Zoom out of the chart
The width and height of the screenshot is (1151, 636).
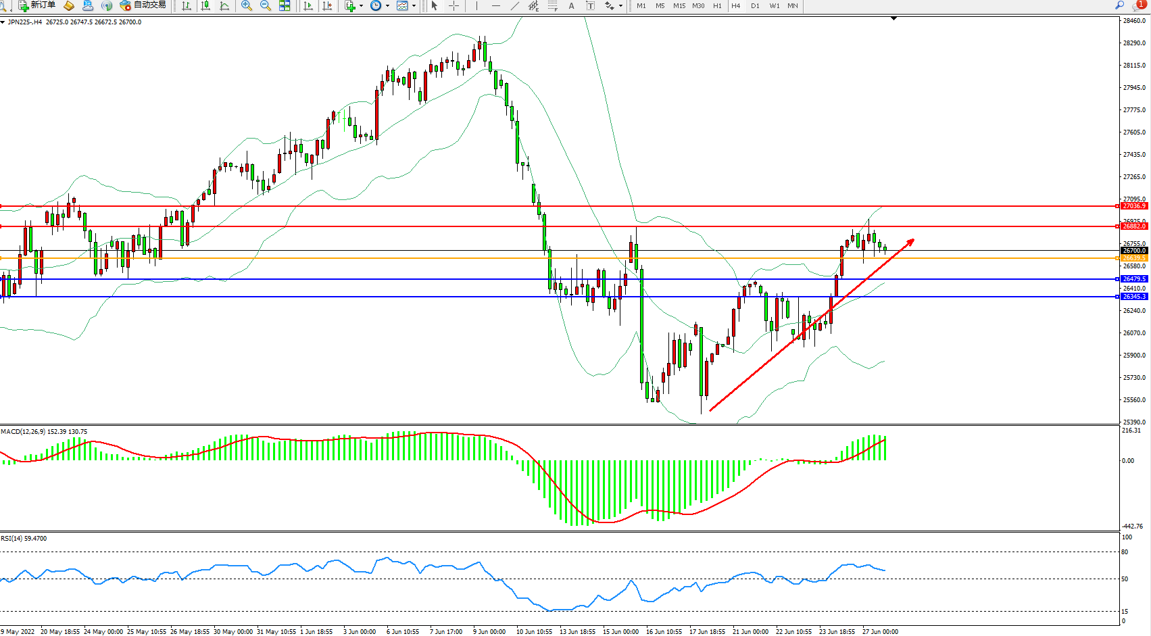[x=266, y=5]
